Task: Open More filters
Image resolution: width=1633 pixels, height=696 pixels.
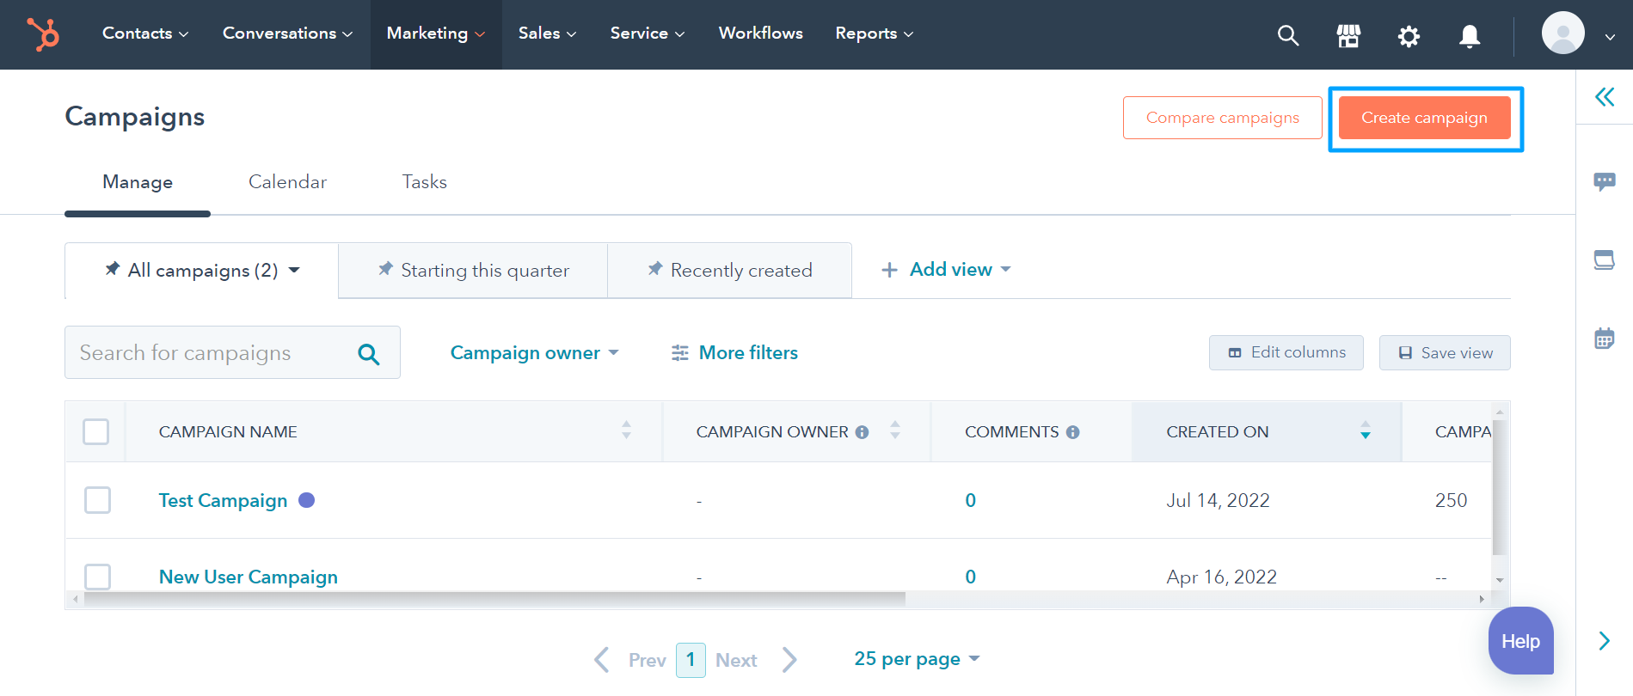Action: point(734,353)
